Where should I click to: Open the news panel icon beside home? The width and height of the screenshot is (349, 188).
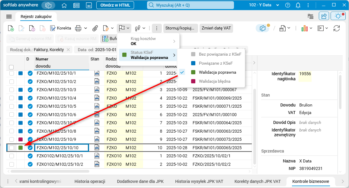tap(76, 5)
